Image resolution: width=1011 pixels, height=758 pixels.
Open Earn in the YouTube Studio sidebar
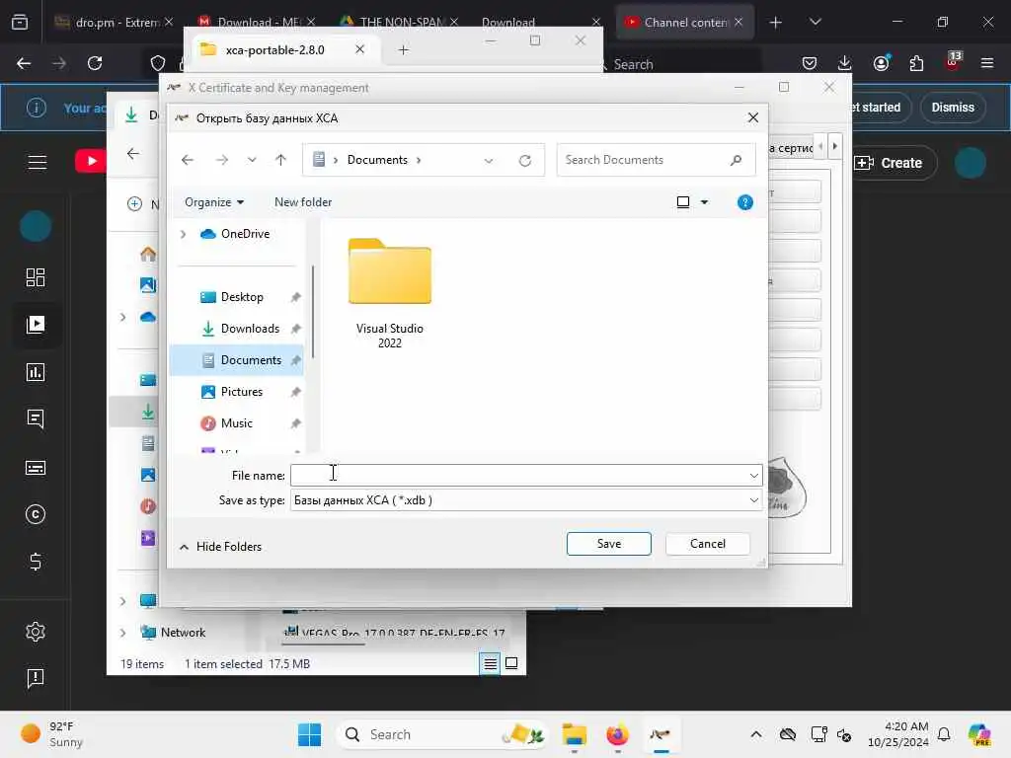coord(36,562)
